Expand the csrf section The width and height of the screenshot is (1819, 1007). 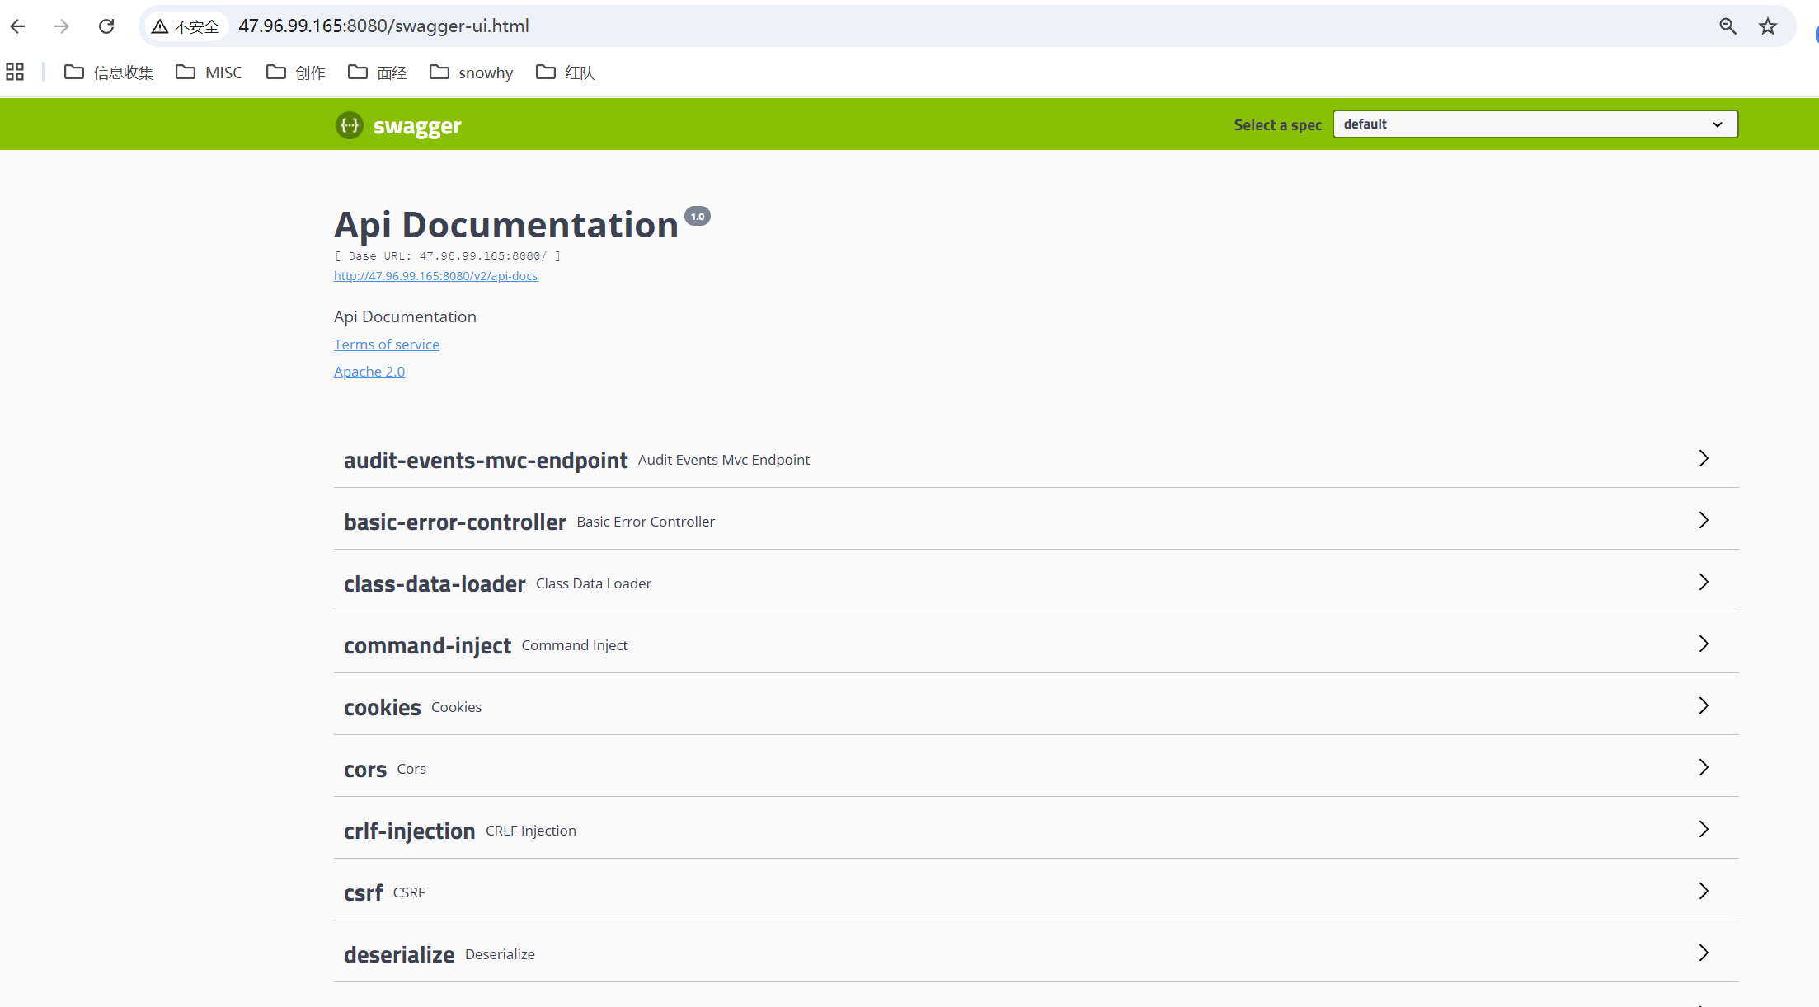(x=364, y=892)
